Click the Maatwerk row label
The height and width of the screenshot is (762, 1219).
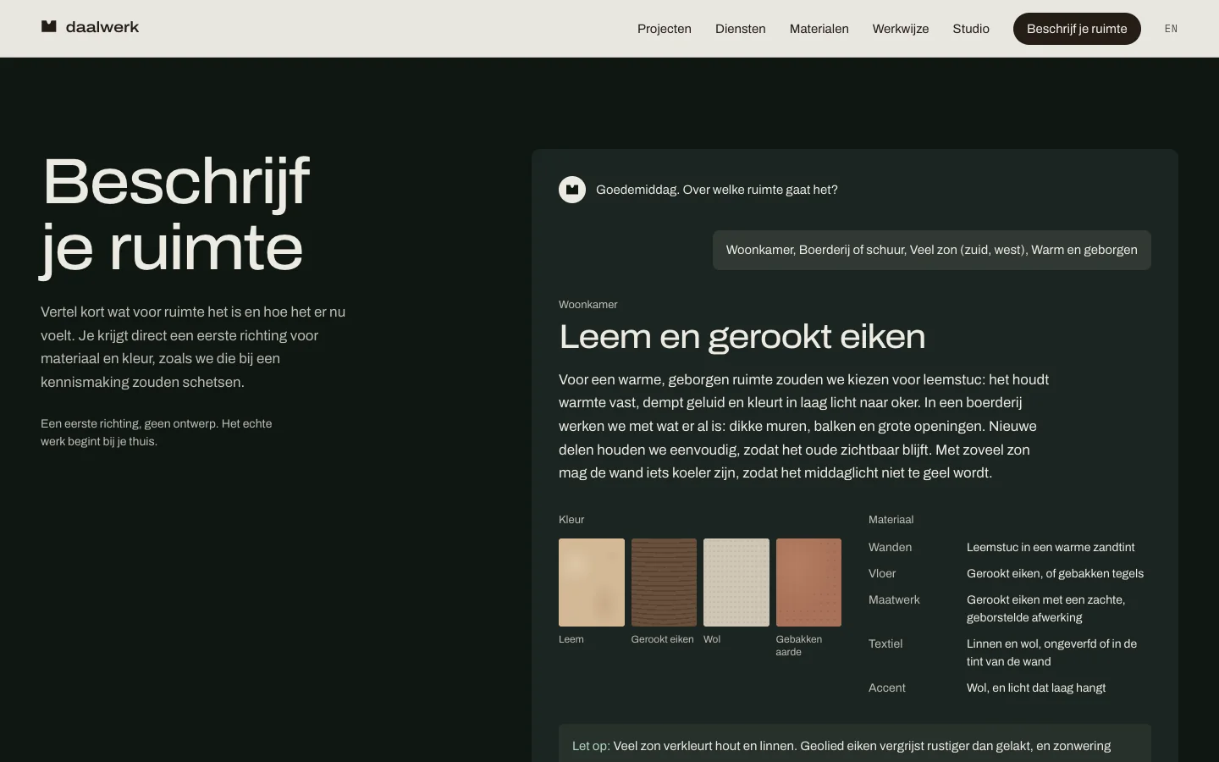(x=894, y=600)
